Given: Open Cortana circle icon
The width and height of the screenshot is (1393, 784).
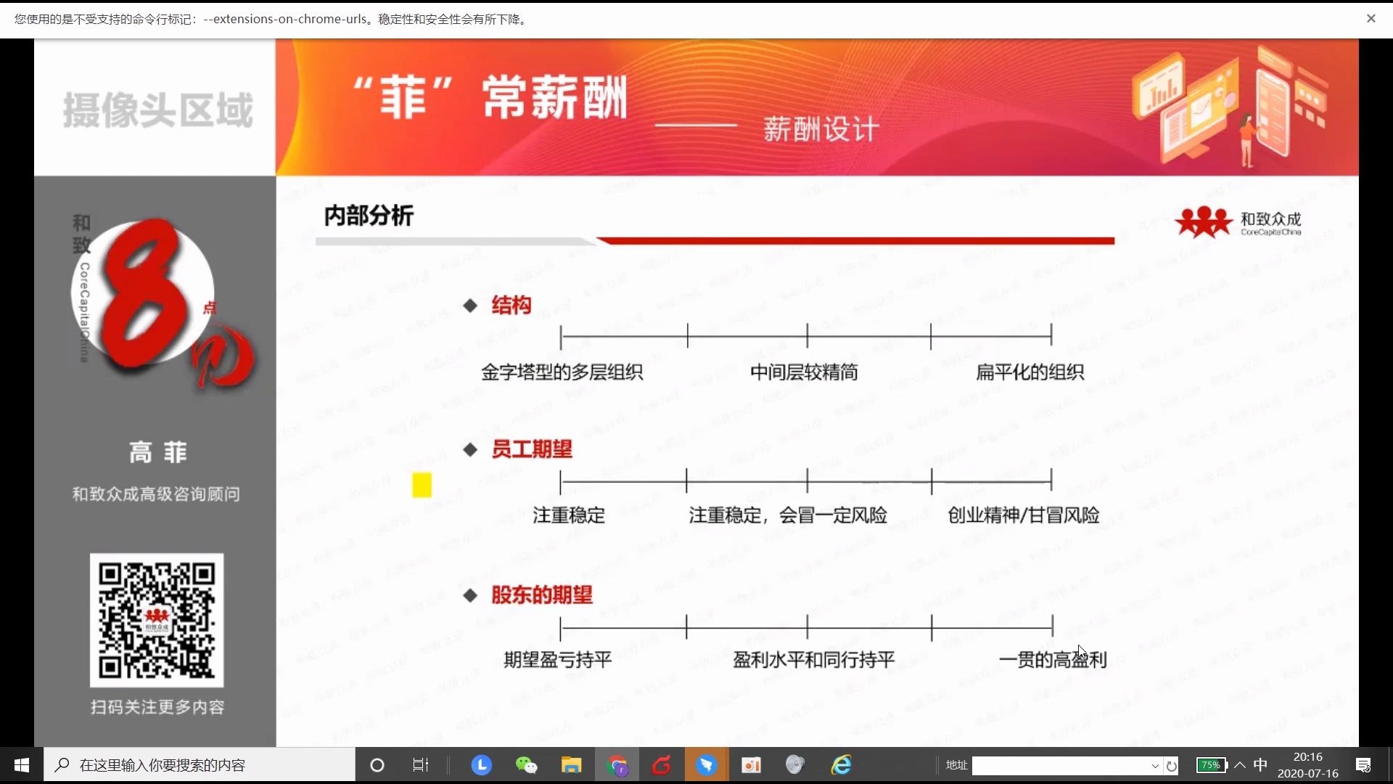Looking at the screenshot, I should 377,765.
